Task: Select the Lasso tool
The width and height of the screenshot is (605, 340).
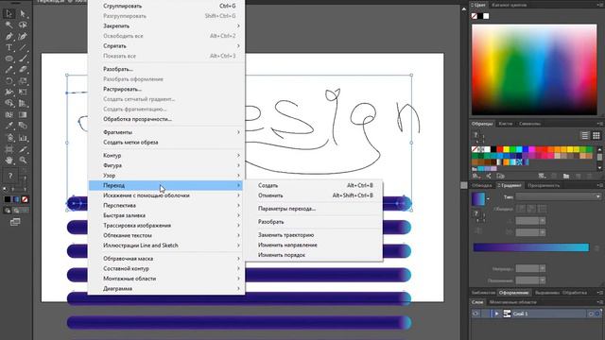Action: [x=23, y=25]
